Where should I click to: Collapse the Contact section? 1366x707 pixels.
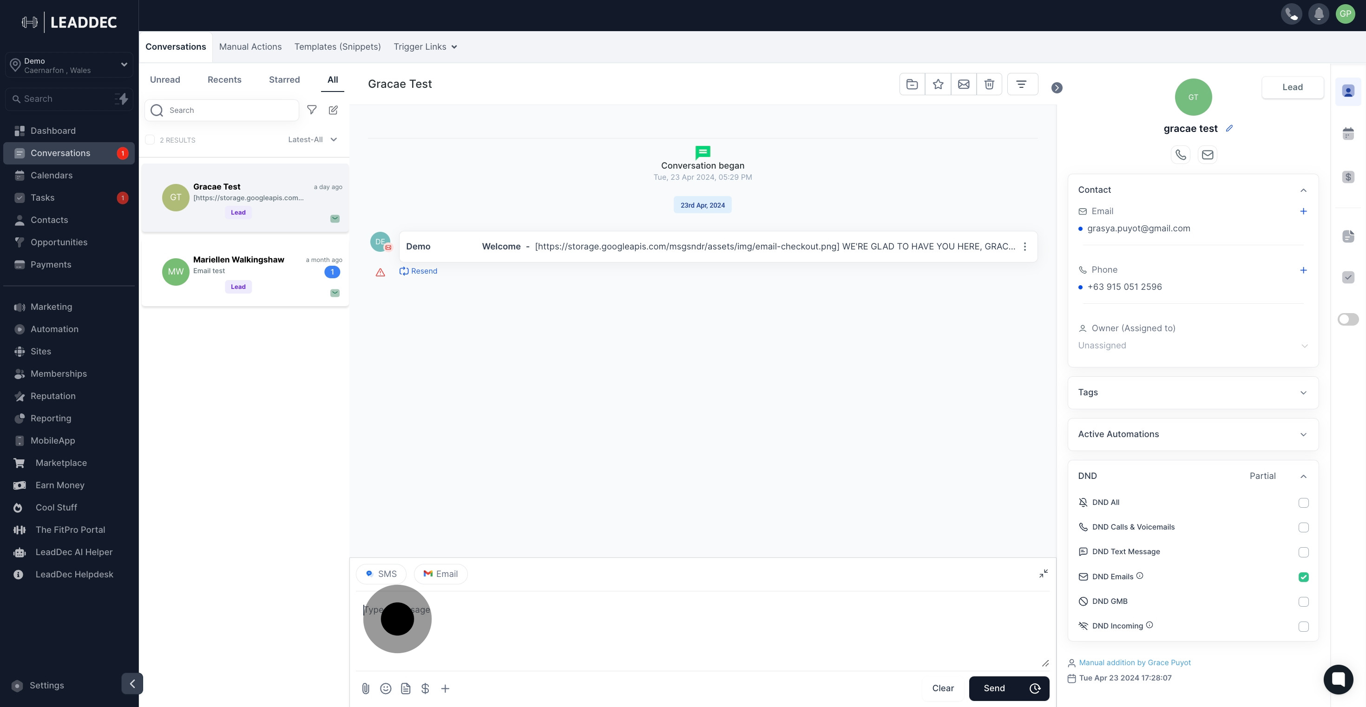[x=1303, y=190]
